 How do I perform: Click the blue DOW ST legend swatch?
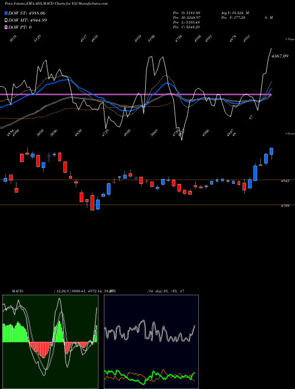pos(6,13)
